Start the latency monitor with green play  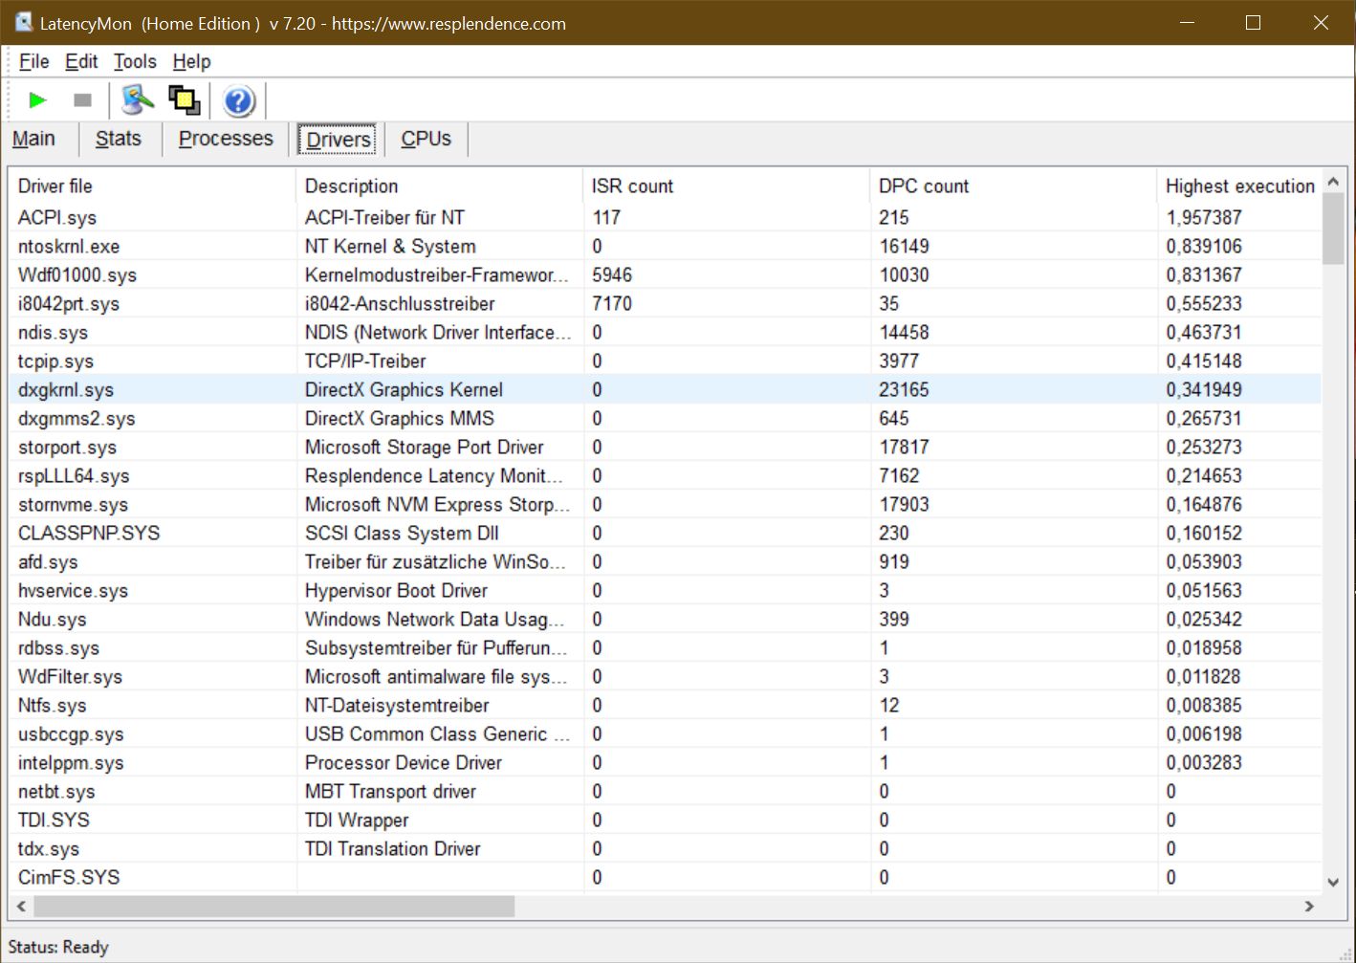coord(37,100)
